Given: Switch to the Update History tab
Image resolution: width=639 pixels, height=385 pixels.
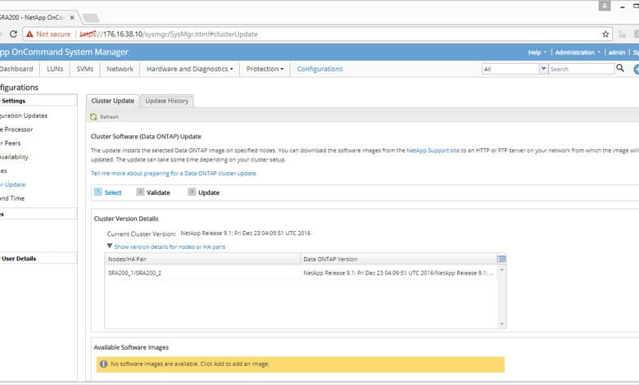Looking at the screenshot, I should pyautogui.click(x=166, y=101).
